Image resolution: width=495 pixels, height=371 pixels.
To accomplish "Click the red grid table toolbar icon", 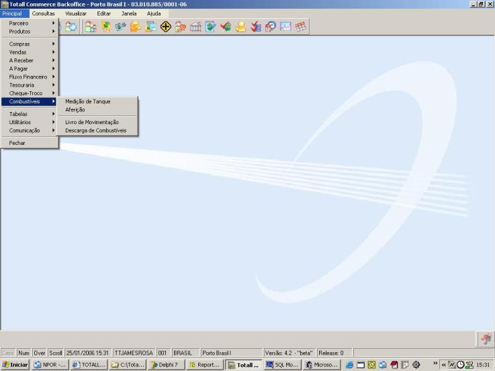I will point(300,27).
